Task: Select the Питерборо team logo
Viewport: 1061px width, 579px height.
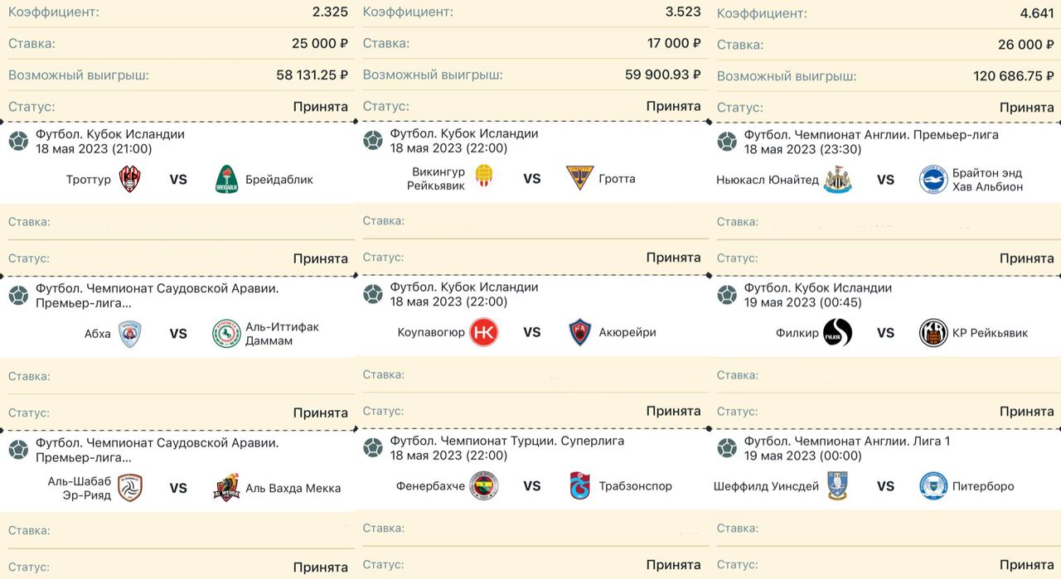Action: click(933, 486)
